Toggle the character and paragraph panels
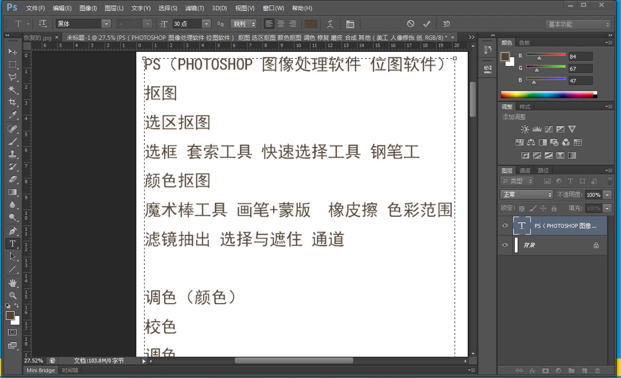The width and height of the screenshot is (621, 378). tap(350, 24)
